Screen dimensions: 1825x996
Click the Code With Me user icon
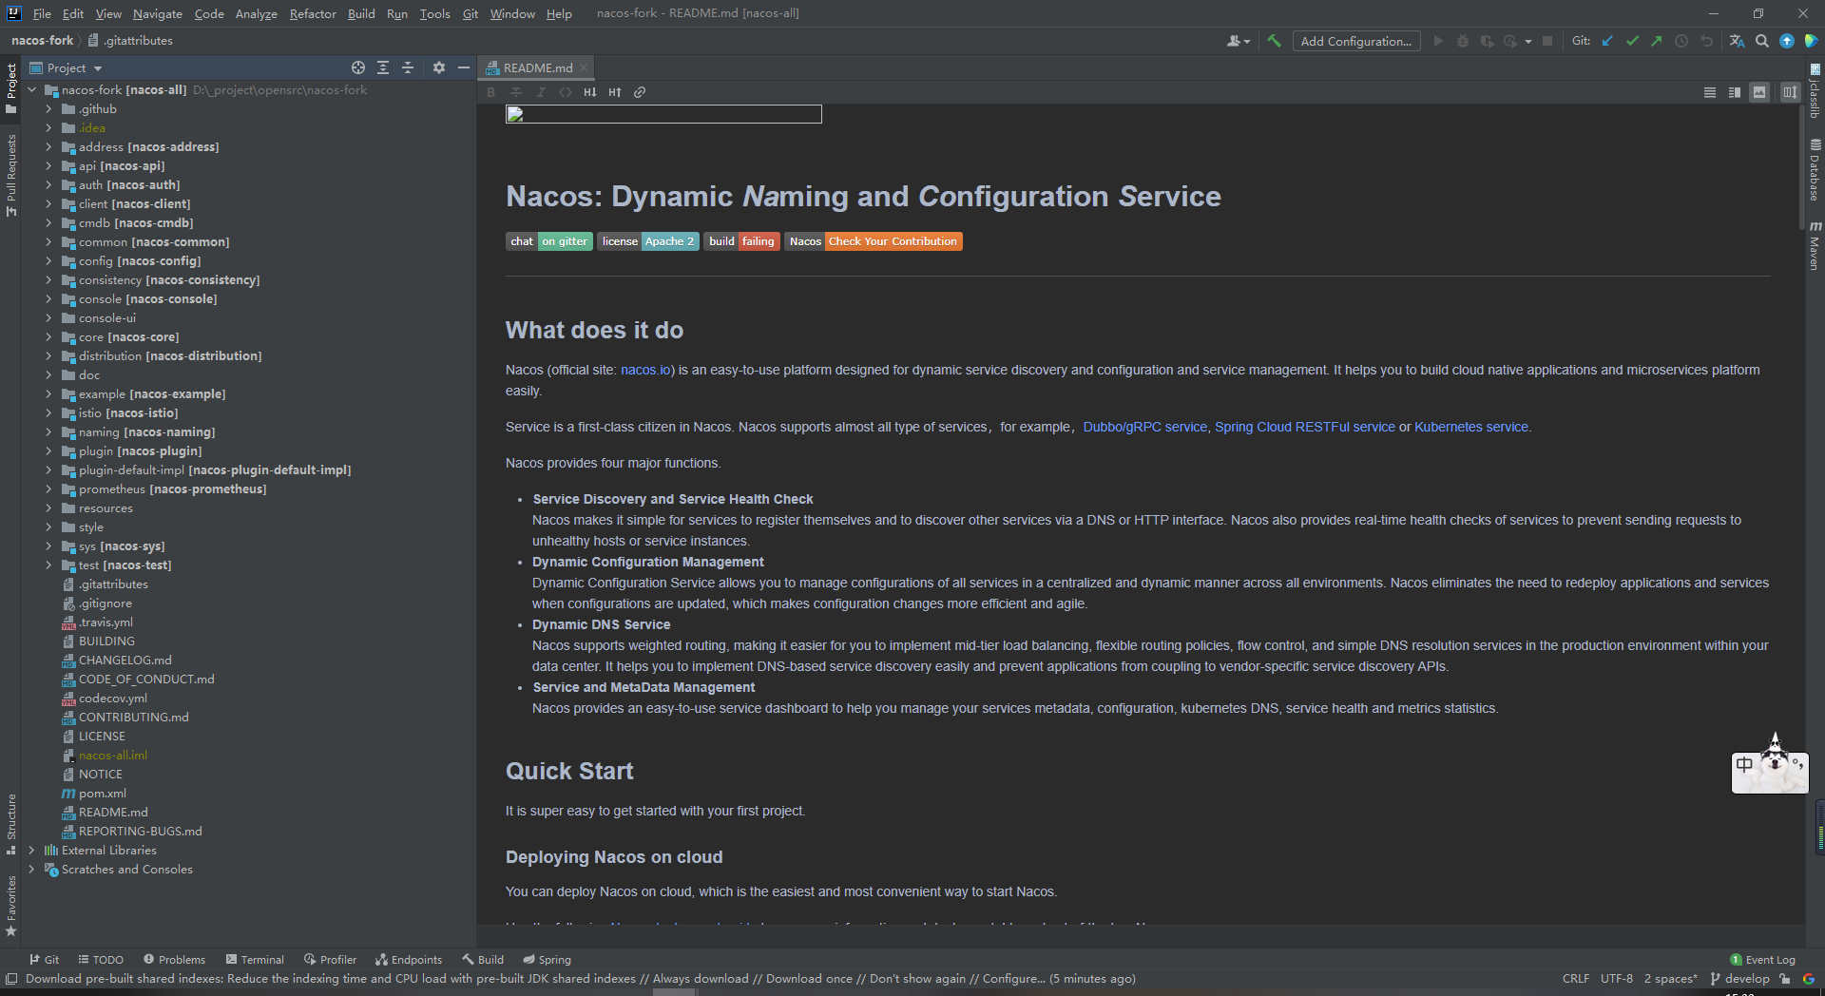(x=1237, y=41)
